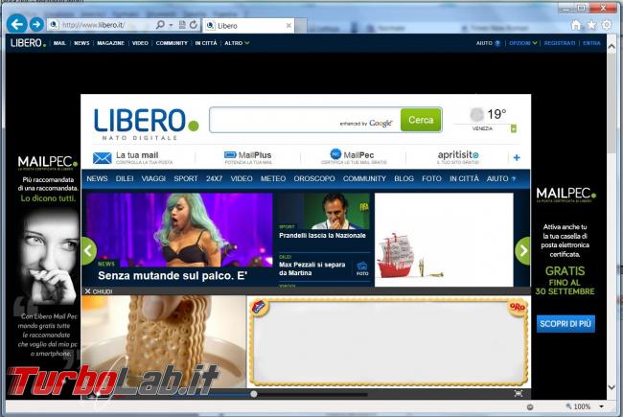Open browser Tools gear icon
Screen dimensions: 623x417
[x=606, y=24]
